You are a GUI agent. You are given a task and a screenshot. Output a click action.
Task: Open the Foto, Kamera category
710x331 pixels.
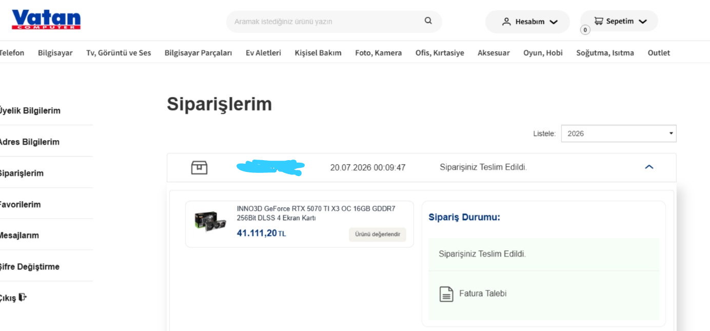[379, 53]
